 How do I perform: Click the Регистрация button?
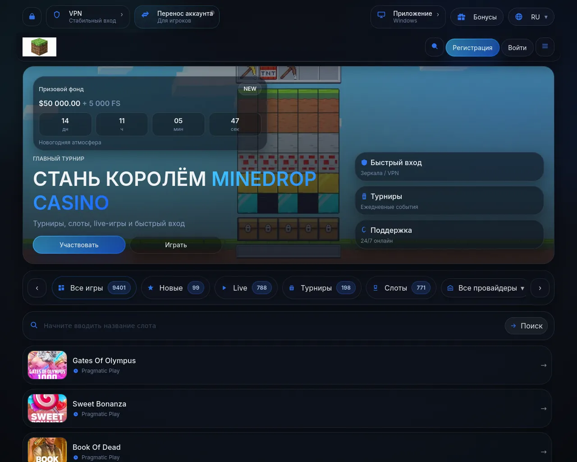pos(472,47)
